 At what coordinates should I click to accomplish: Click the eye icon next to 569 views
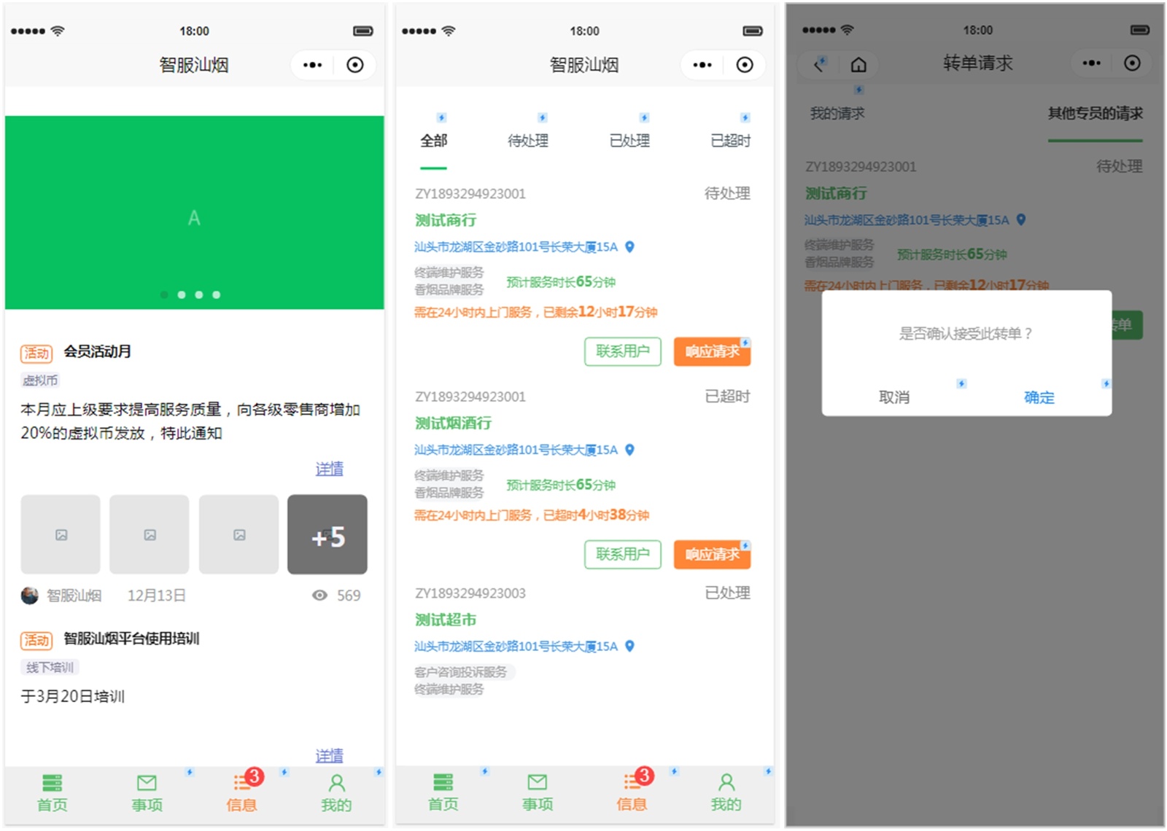click(319, 596)
